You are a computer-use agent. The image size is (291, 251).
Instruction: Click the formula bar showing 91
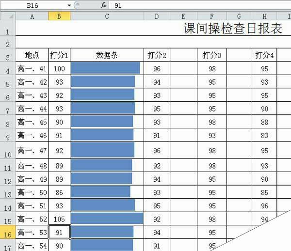(x=200, y=5)
